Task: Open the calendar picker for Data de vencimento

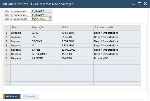Action: click(51, 19)
